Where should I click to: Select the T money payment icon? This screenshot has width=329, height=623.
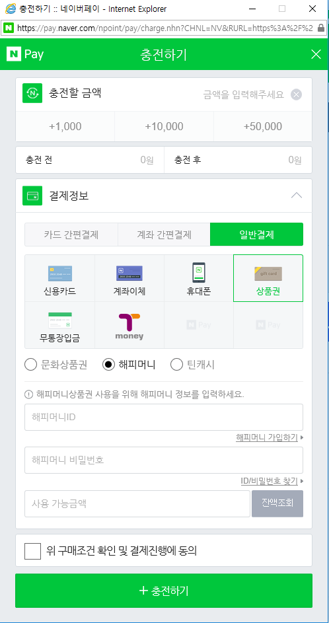click(x=129, y=325)
